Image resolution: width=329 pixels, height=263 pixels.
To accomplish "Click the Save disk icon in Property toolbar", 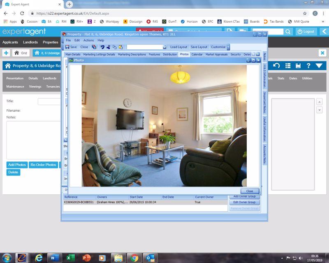I will [x=67, y=47].
